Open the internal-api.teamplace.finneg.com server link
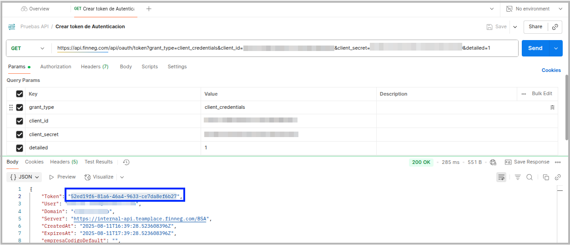 coord(141,219)
